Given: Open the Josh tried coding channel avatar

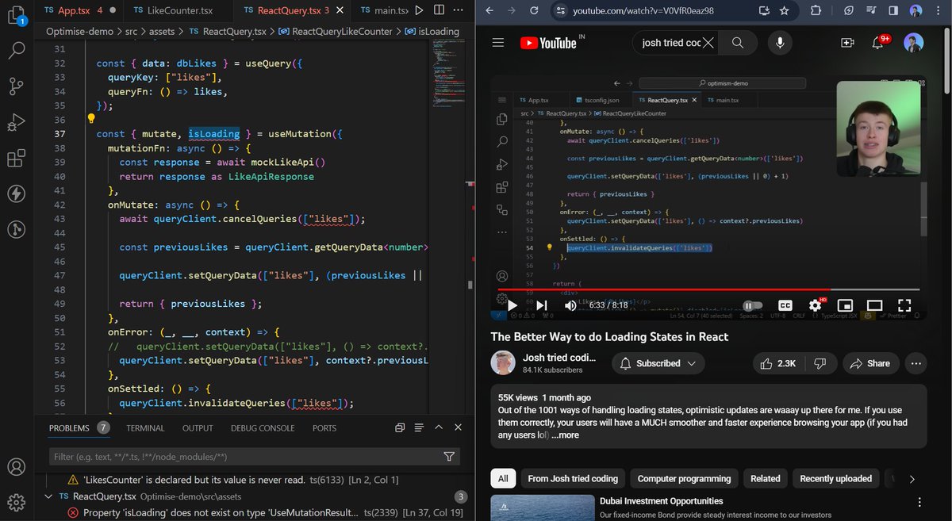Looking at the screenshot, I should coord(505,363).
